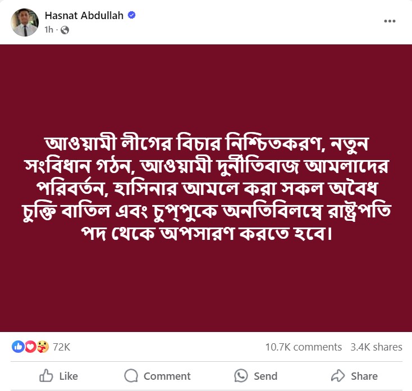Click the speech bubble Comment icon
412x391 pixels.
(131, 376)
